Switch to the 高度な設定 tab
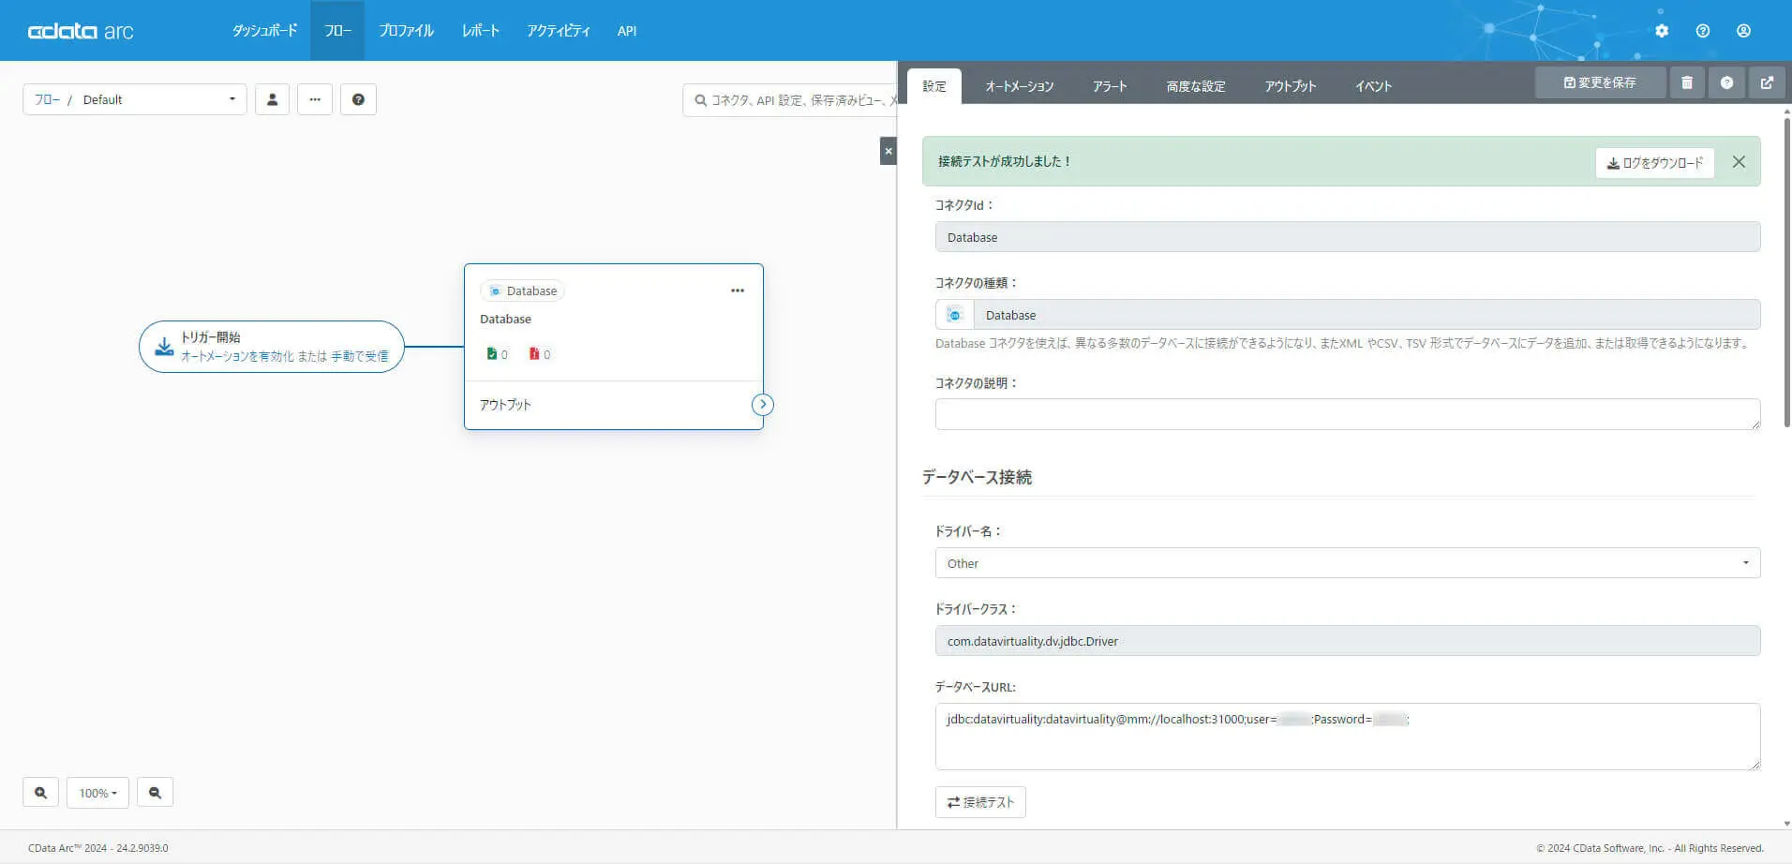1792x864 pixels. [x=1196, y=86]
